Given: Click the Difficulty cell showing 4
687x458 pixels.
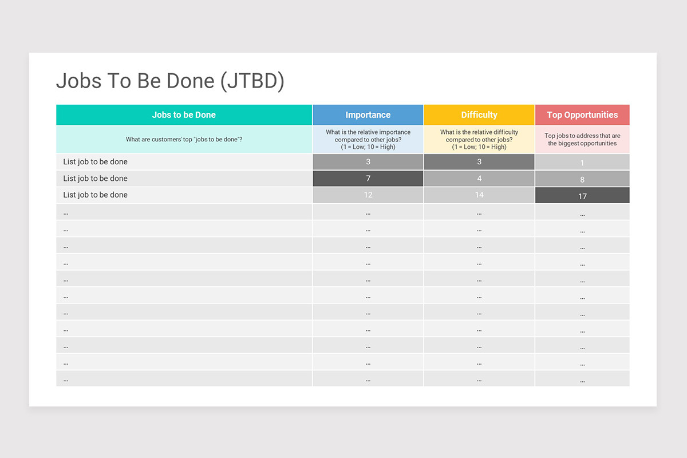Looking at the screenshot, I should (x=479, y=179).
